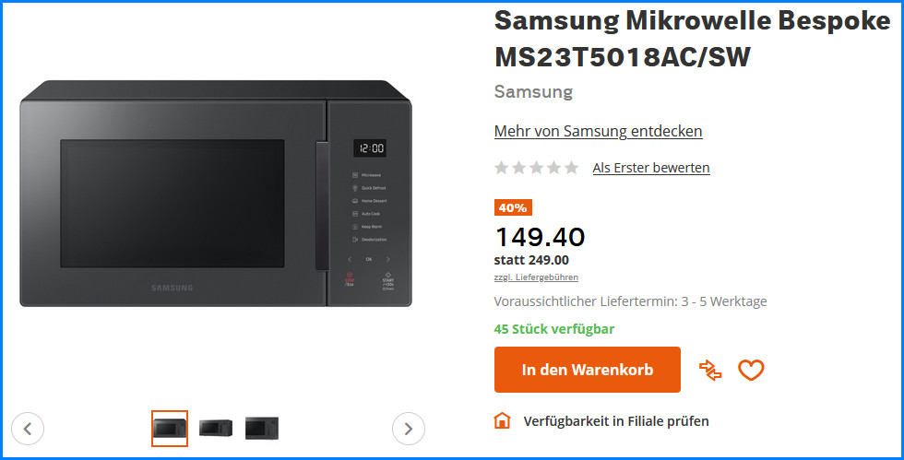Viewport: 904px width, 460px height.
Task: Add product to wishlist with heart icon
Action: pos(751,370)
